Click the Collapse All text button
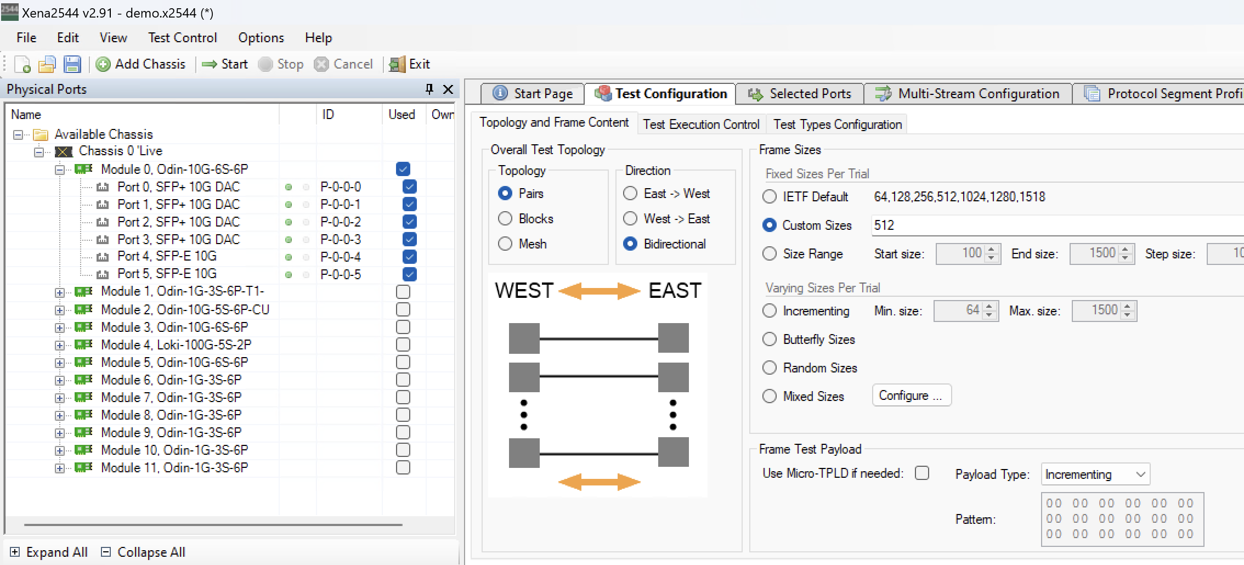Viewport: 1244px width, 565px height. coord(151,552)
